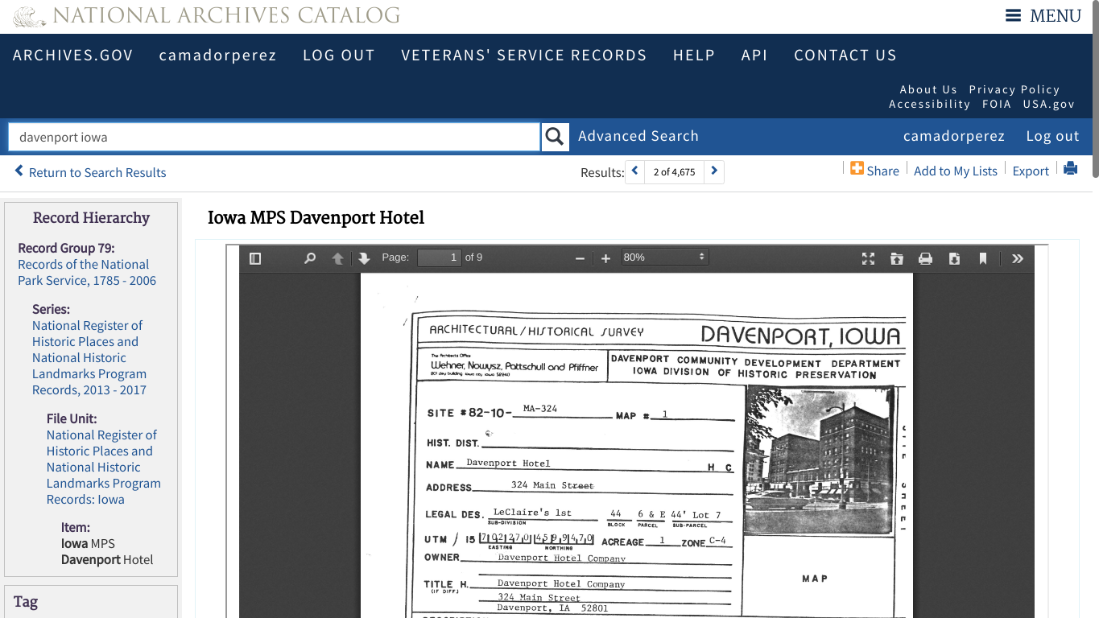Screen dimensions: 1099x618
Task: Zoom out the PDF document
Action: point(580,258)
